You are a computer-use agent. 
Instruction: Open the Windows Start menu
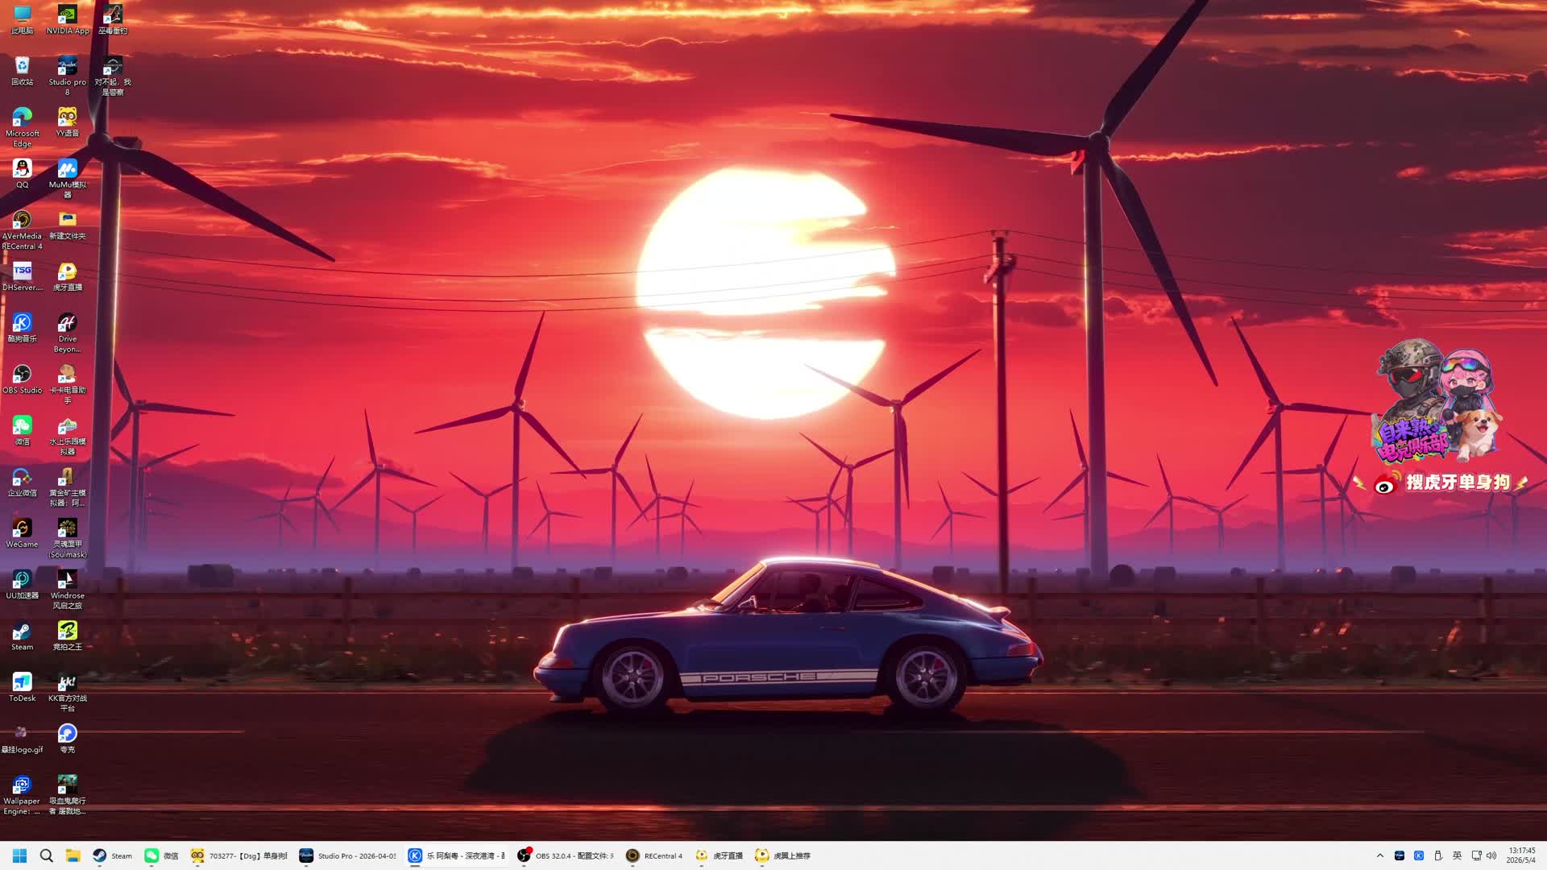pyautogui.click(x=20, y=855)
